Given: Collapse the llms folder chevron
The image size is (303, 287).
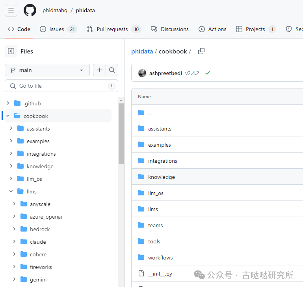Looking at the screenshot, I should [11, 191].
